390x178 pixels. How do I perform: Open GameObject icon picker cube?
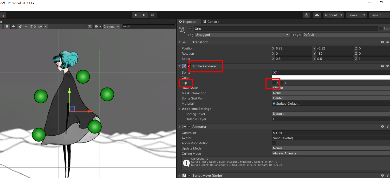[181, 29]
